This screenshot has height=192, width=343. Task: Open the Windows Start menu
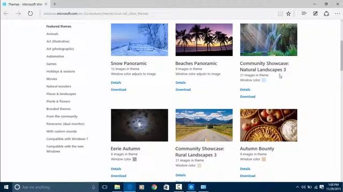(6, 187)
